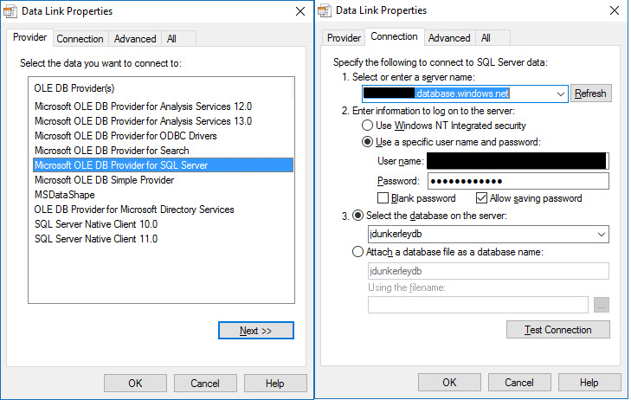Enable the Blank password checkbox
This screenshot has width=631, height=400.
(383, 198)
